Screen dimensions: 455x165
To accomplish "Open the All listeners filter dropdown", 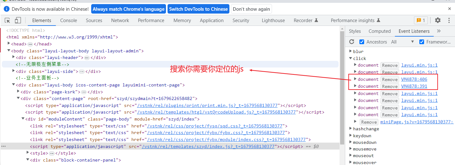I will tap(402, 42).
